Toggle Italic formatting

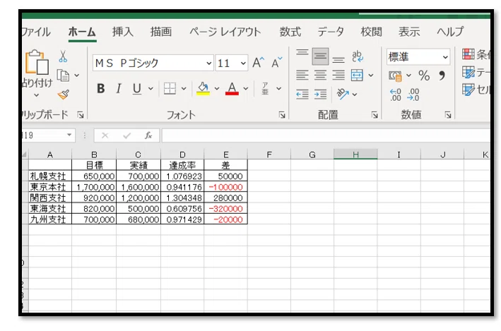119,88
